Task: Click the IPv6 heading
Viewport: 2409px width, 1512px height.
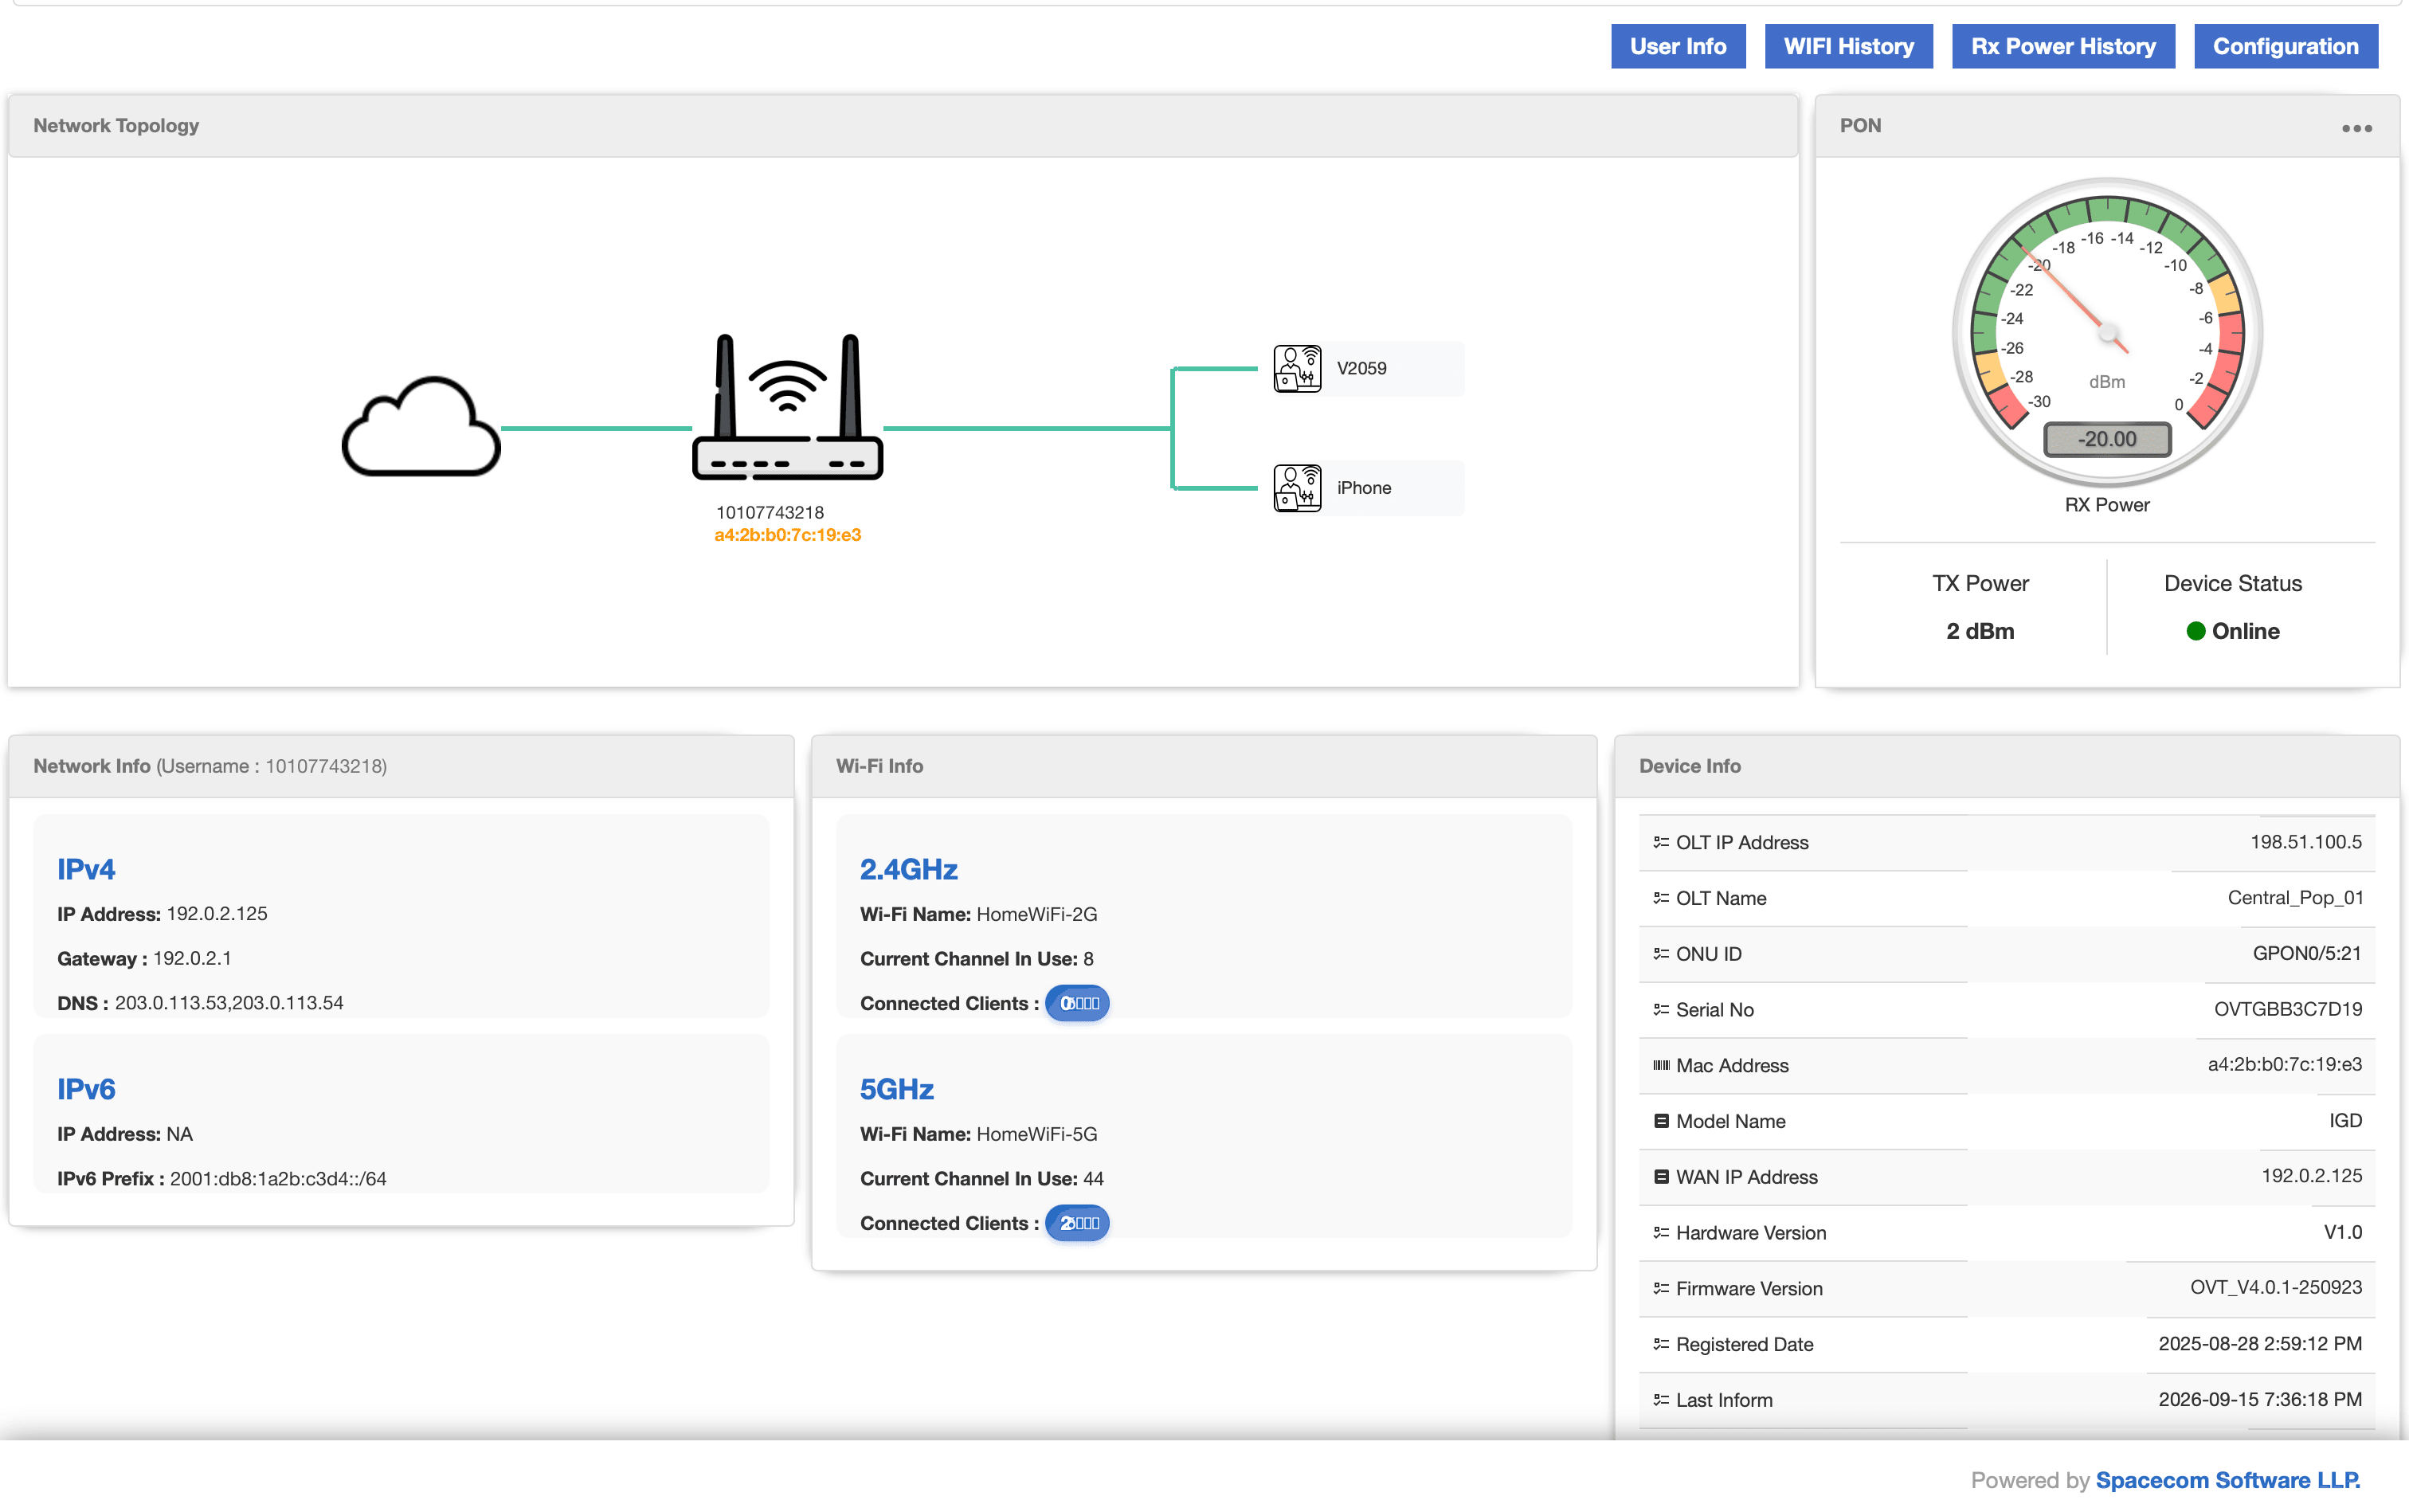Action: (x=86, y=1089)
